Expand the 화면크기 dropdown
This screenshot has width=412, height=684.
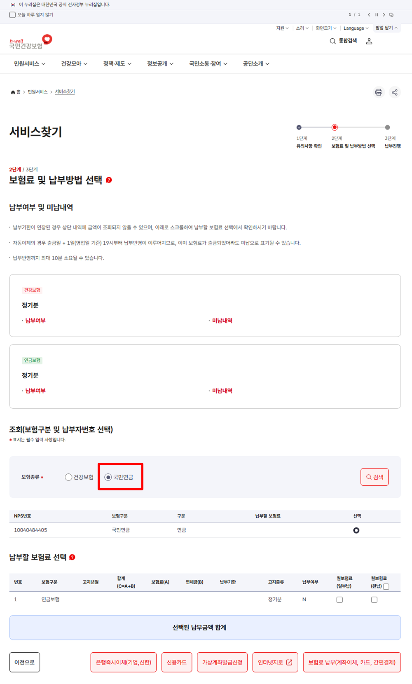pyautogui.click(x=325, y=28)
